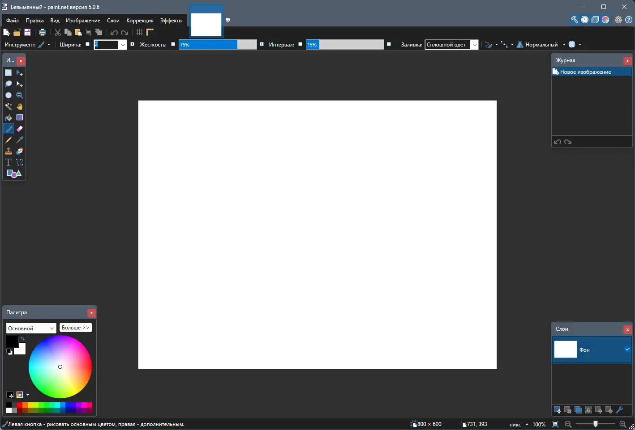Screen dimensions: 635x430
Task: Select the Paintbrush tool in tools panel
Action: 8,129
